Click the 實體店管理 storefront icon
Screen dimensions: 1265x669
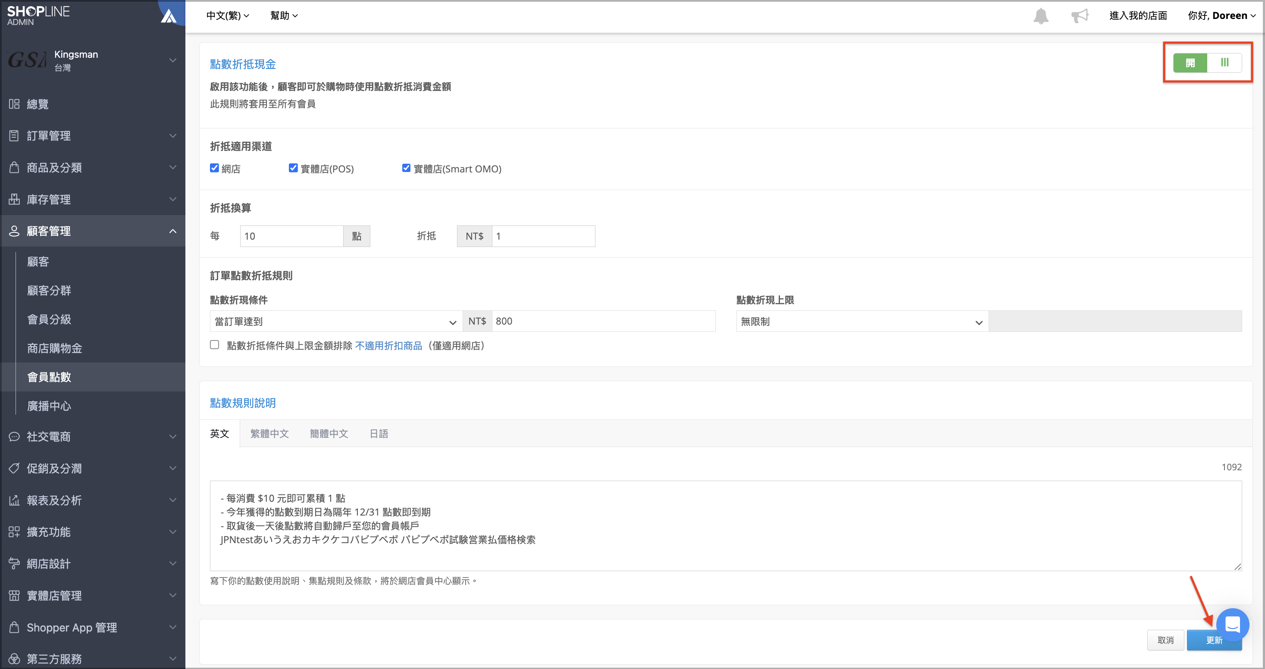click(14, 595)
